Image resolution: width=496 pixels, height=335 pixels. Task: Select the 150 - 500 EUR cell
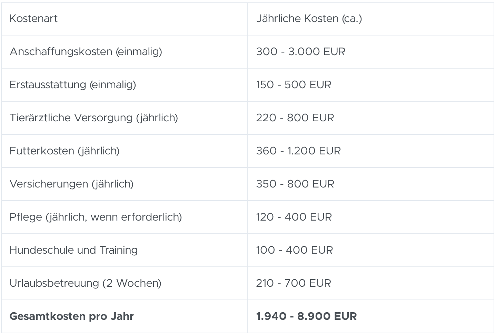[294, 85]
